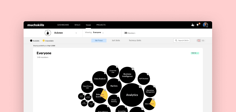The image size is (236, 112).
Task: Select the Team menu item
Action: point(88,25)
